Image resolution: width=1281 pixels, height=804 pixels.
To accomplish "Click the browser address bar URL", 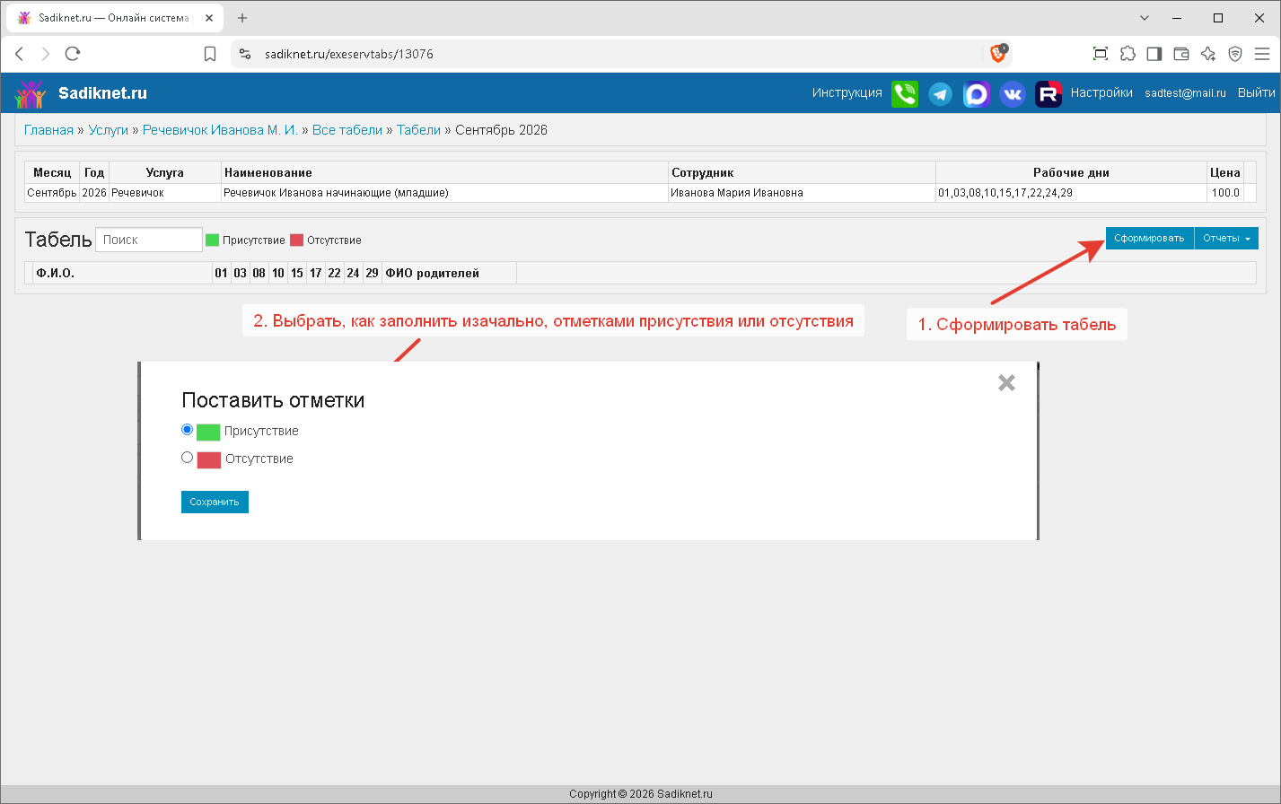I will point(349,54).
